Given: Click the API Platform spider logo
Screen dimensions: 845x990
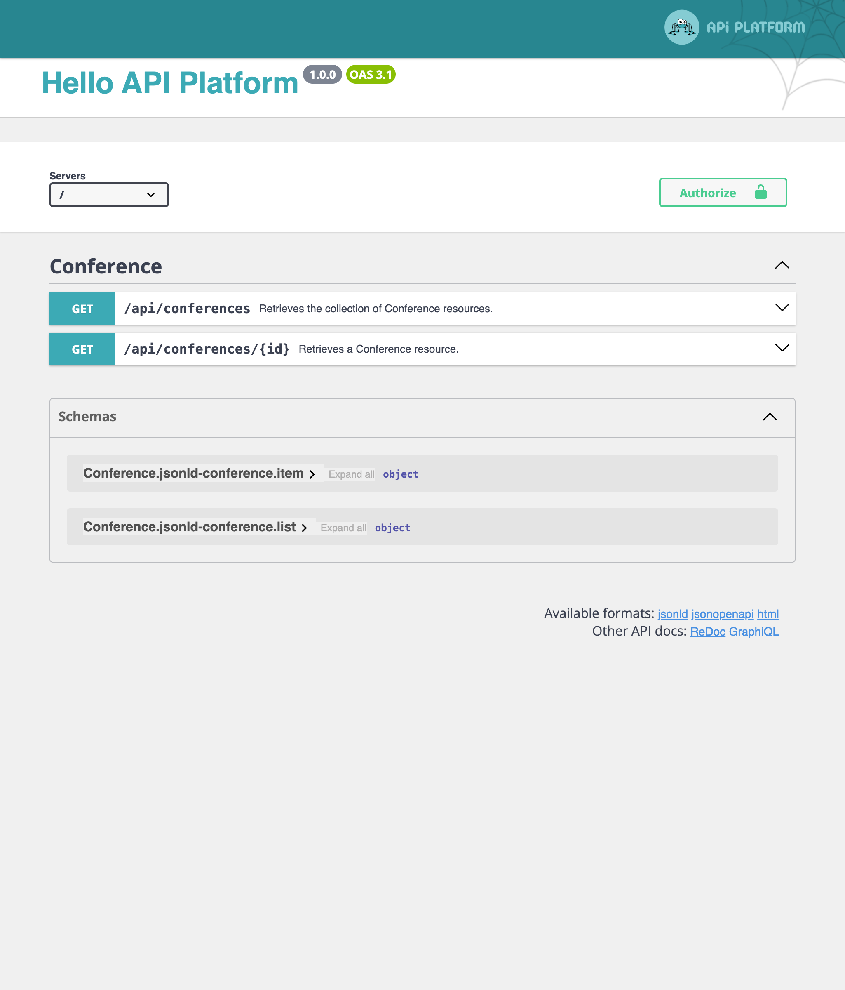Looking at the screenshot, I should click(681, 27).
